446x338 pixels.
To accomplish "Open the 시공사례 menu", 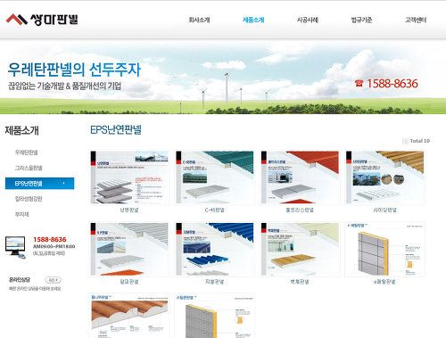I will tap(308, 20).
